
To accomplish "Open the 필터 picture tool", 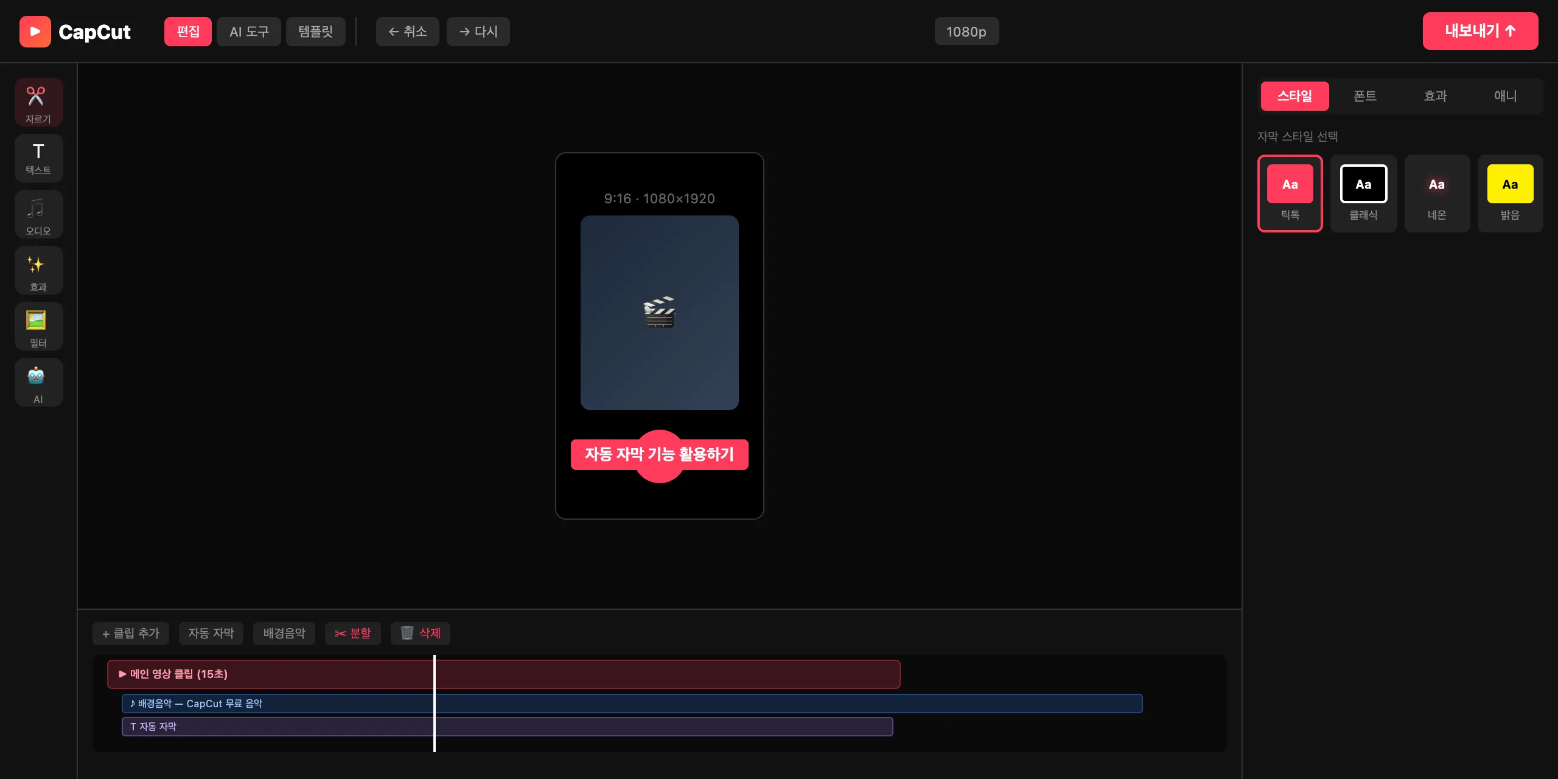I will coord(38,326).
